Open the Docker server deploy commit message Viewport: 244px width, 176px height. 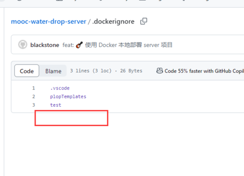coord(117,45)
